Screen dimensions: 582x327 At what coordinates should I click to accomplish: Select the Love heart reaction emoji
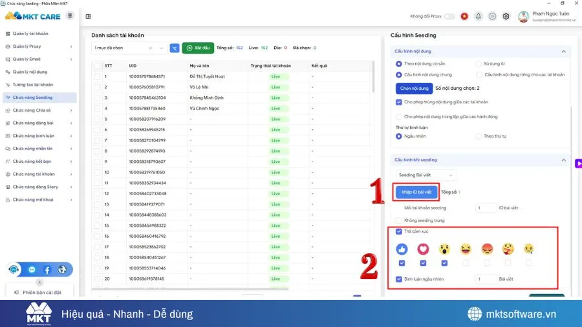(x=423, y=249)
